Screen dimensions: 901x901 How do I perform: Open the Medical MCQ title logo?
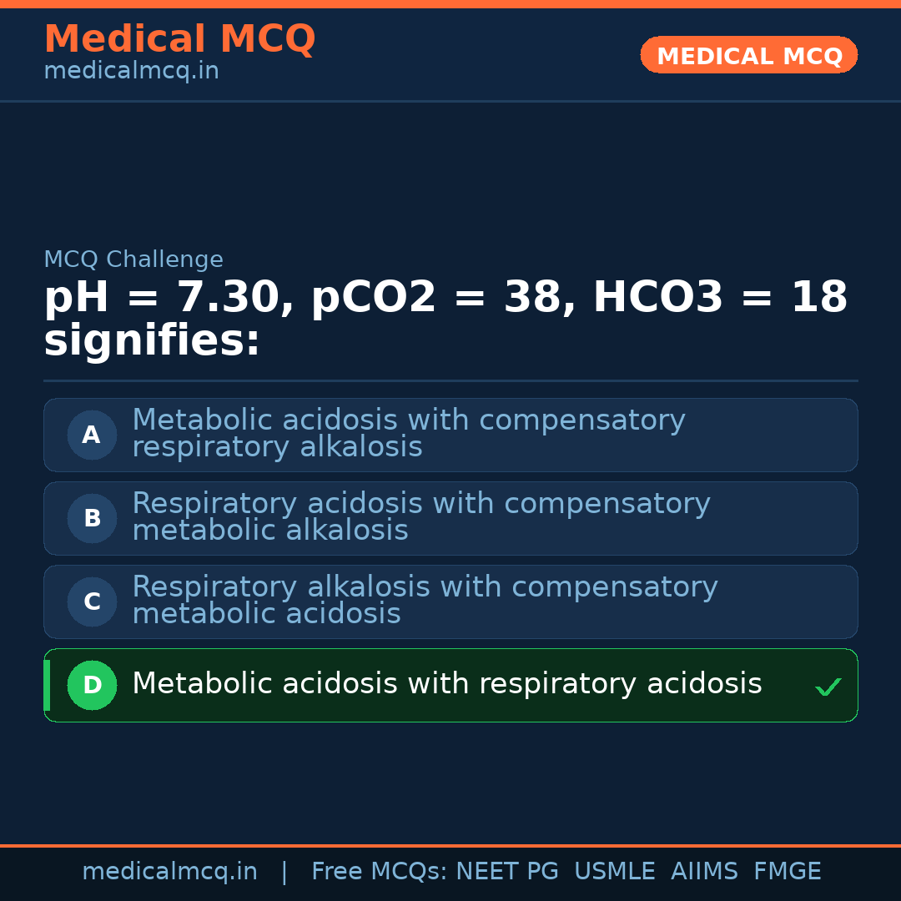[x=179, y=39]
